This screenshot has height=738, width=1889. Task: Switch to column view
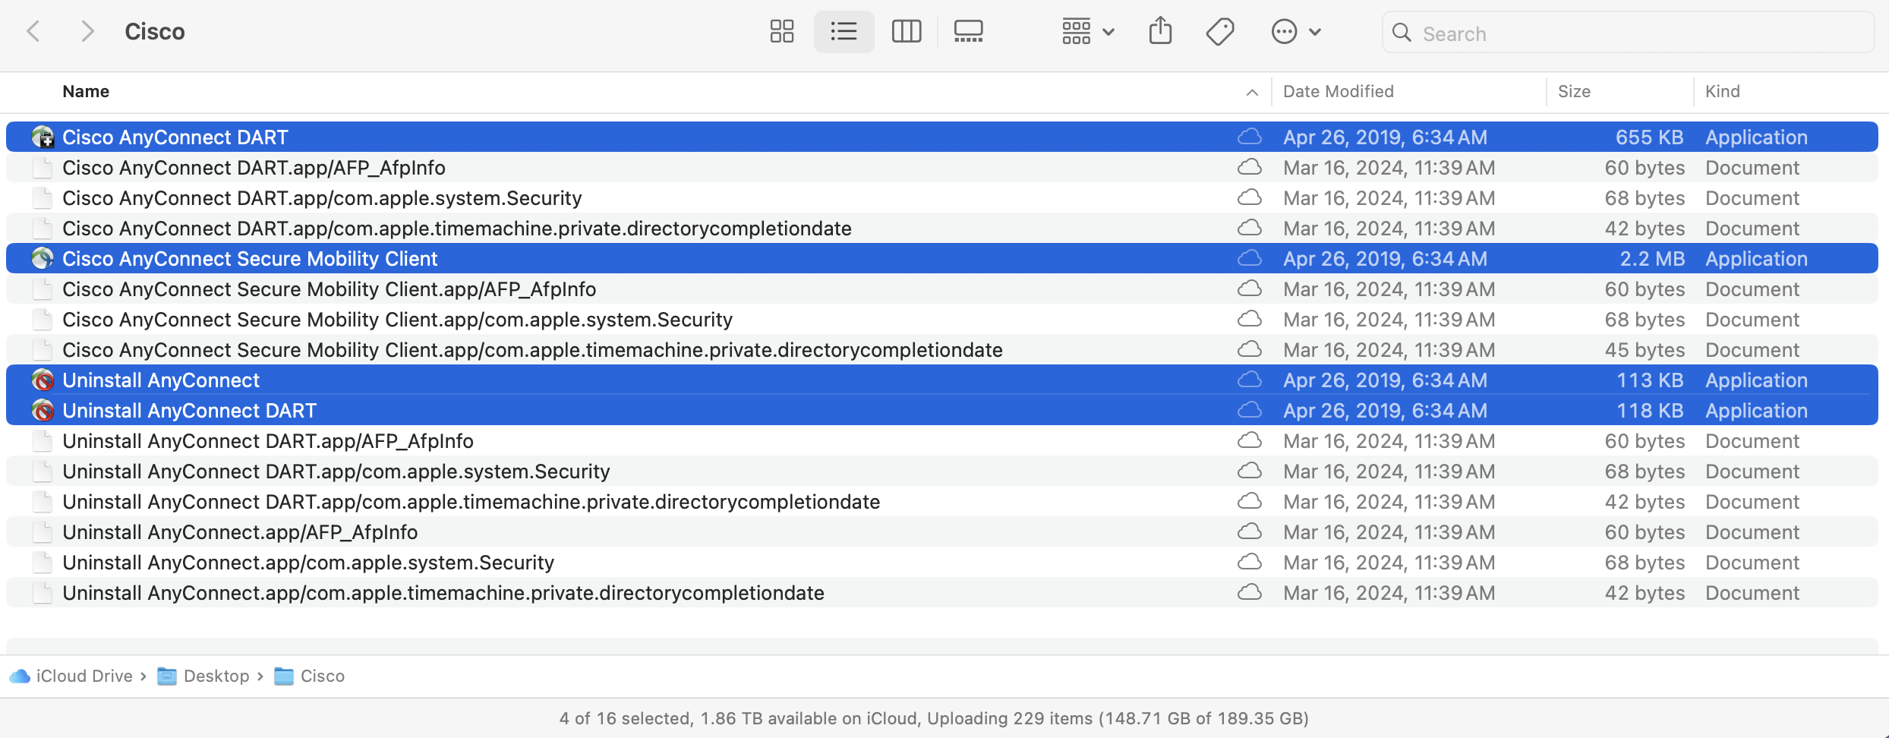point(906,32)
